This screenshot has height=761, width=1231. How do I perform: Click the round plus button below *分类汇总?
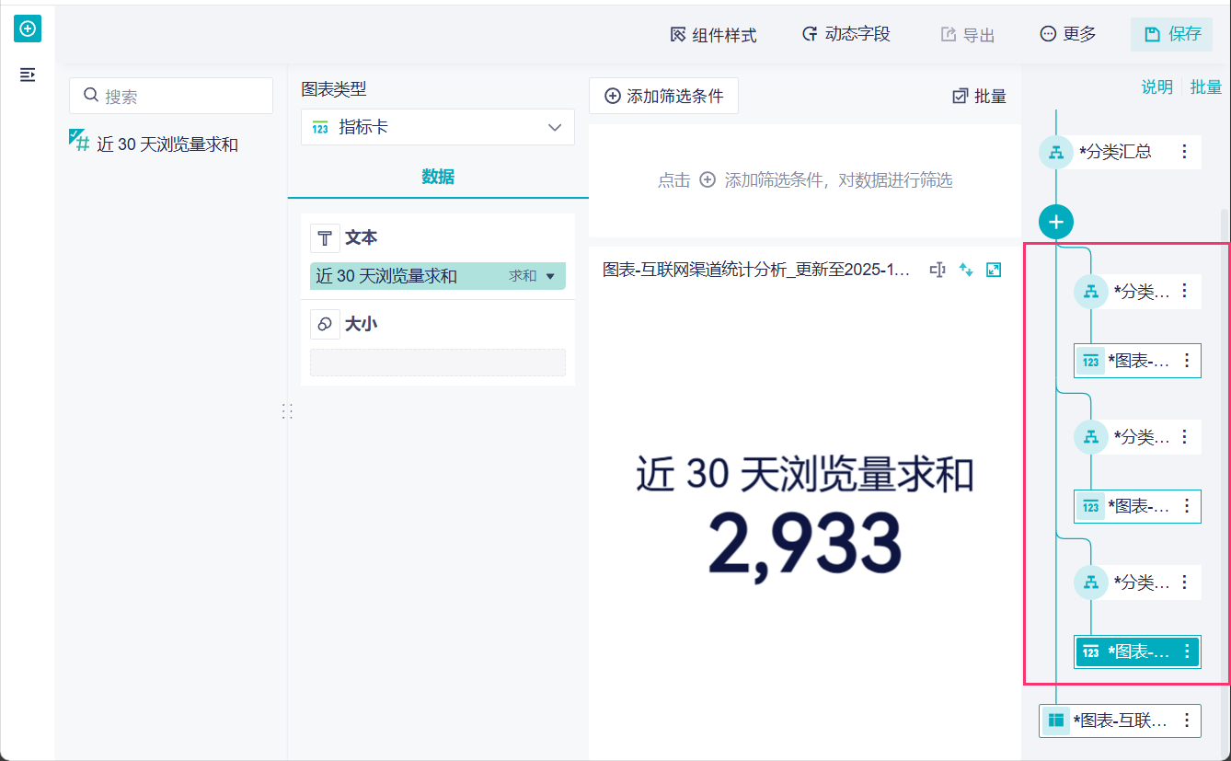pyautogui.click(x=1056, y=222)
